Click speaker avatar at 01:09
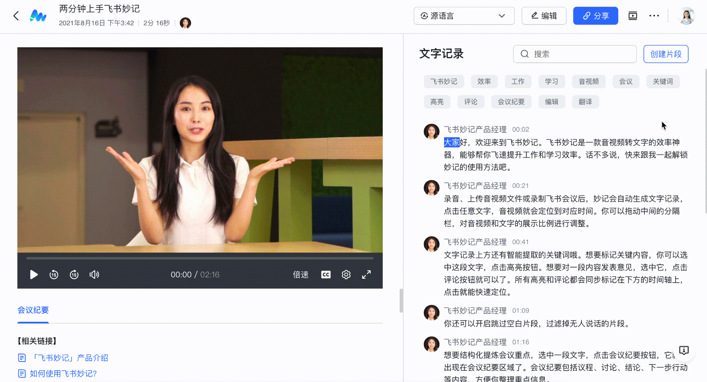 pyautogui.click(x=431, y=313)
